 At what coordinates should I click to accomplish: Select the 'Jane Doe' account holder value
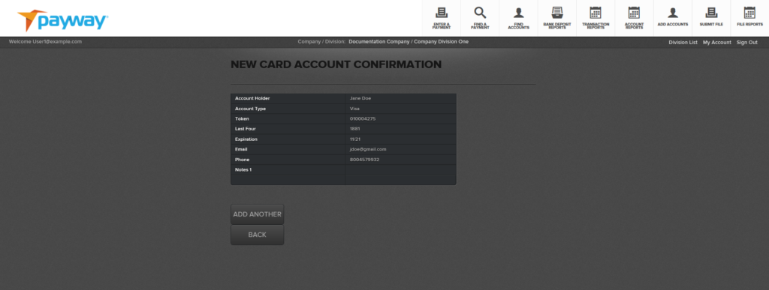360,98
